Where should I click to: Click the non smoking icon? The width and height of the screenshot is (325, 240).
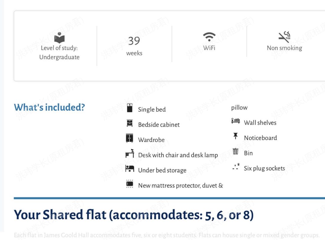285,37
